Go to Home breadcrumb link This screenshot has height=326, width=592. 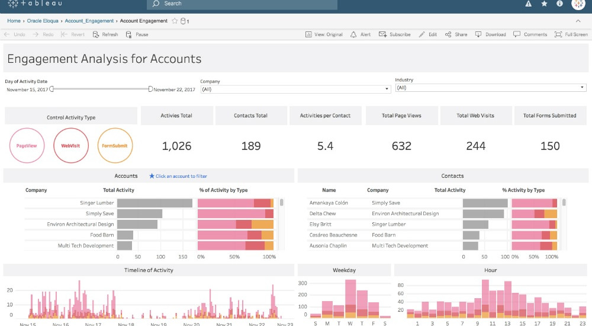click(x=14, y=21)
